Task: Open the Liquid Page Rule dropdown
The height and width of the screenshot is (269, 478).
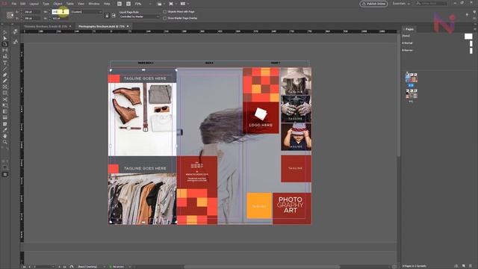Action: pyautogui.click(x=140, y=16)
